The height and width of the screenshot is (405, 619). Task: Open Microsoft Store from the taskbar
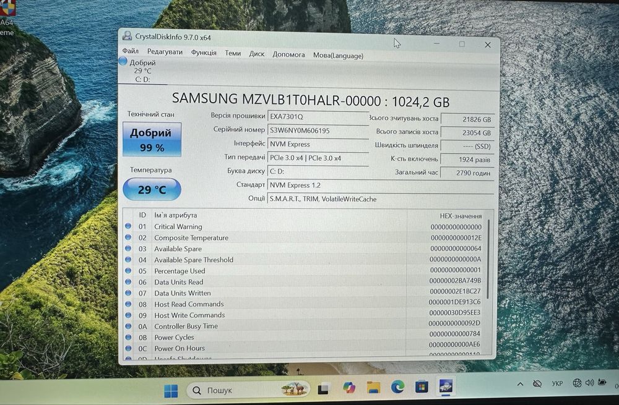pyautogui.click(x=422, y=386)
